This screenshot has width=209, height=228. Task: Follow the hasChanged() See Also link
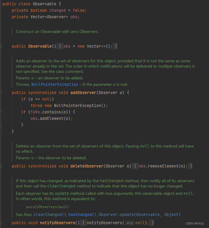(x=82, y=214)
